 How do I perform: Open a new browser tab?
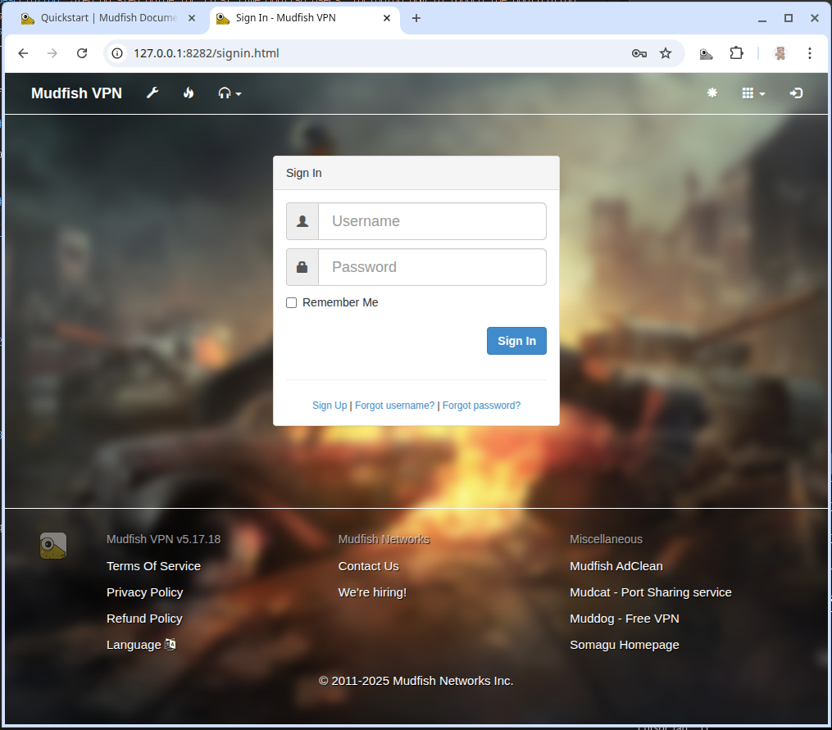416,18
